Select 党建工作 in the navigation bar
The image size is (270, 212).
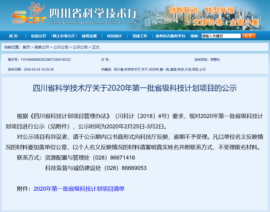click(x=140, y=36)
